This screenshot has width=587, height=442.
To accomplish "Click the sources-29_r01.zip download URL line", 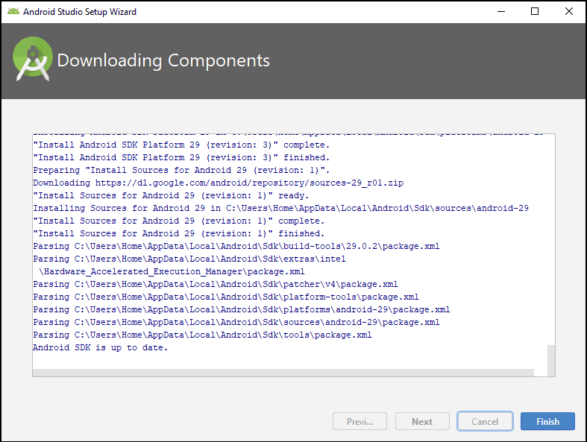I will 219,183.
